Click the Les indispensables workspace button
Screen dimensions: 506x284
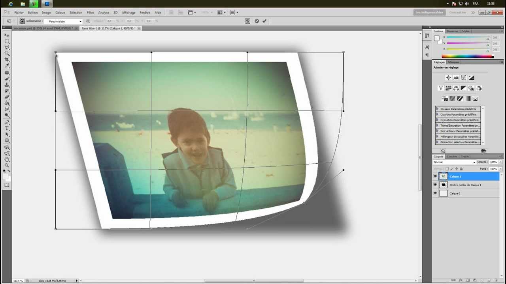[x=429, y=12]
